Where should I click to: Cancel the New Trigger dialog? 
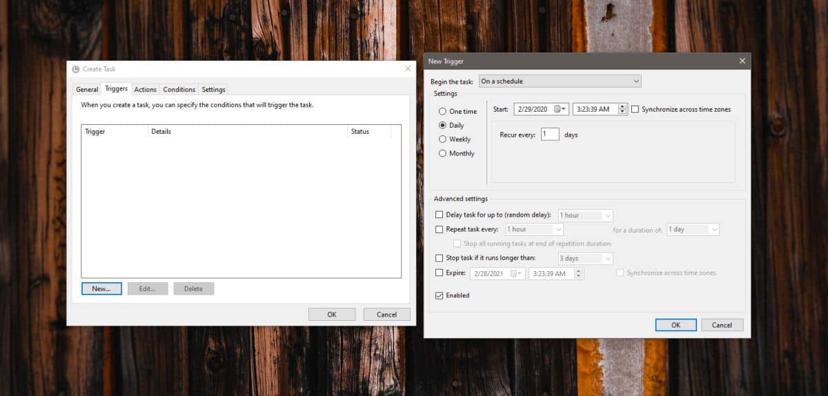[722, 325]
